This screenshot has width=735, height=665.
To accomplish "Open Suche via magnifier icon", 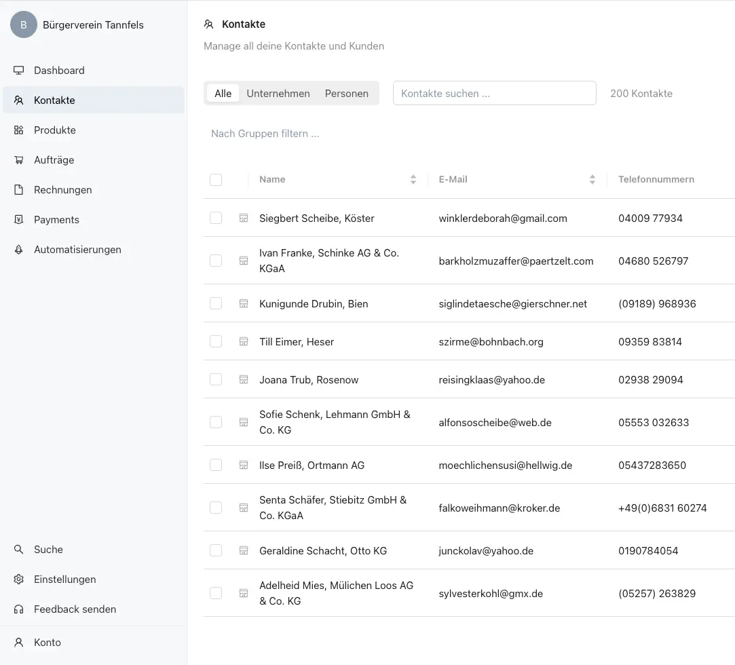I will pyautogui.click(x=19, y=550).
